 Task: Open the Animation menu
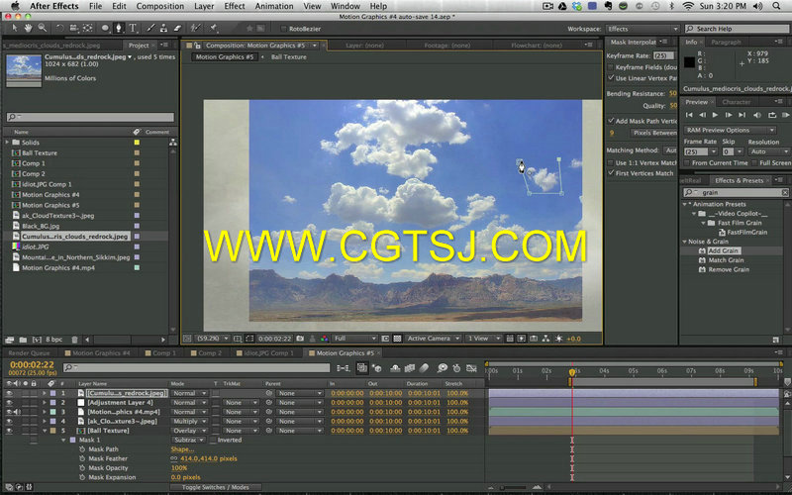click(x=273, y=6)
